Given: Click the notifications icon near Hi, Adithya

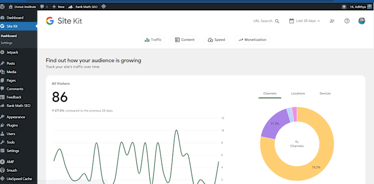Looking at the screenshot, I should coord(344,7).
